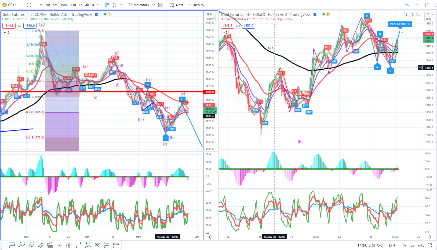Viewport: 437px width, 250px height.
Task: Switch to 30m timeframe
Action: tap(73, 5)
